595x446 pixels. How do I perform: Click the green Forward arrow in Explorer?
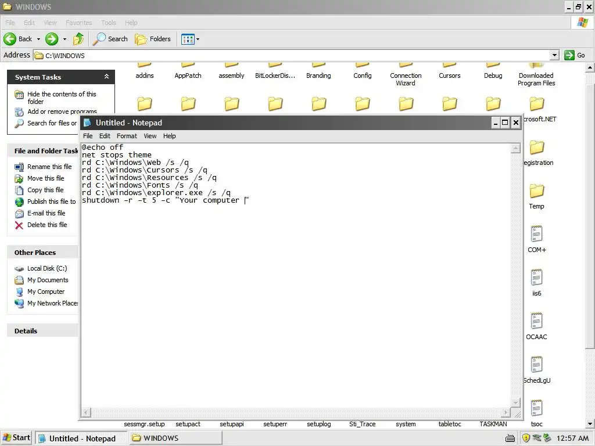point(52,39)
